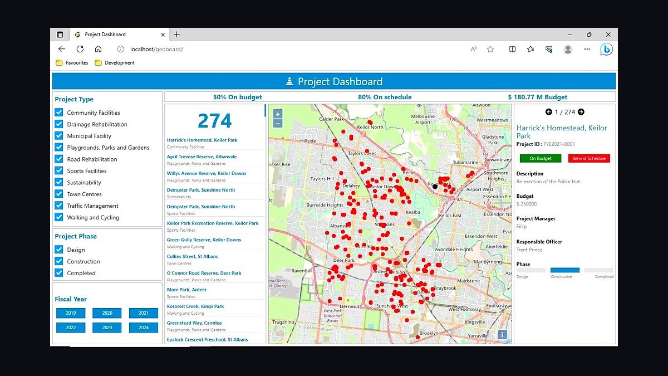The image size is (668, 376).
Task: Open Green Gully Reserve, Keilor Downs project
Action: 204,240
